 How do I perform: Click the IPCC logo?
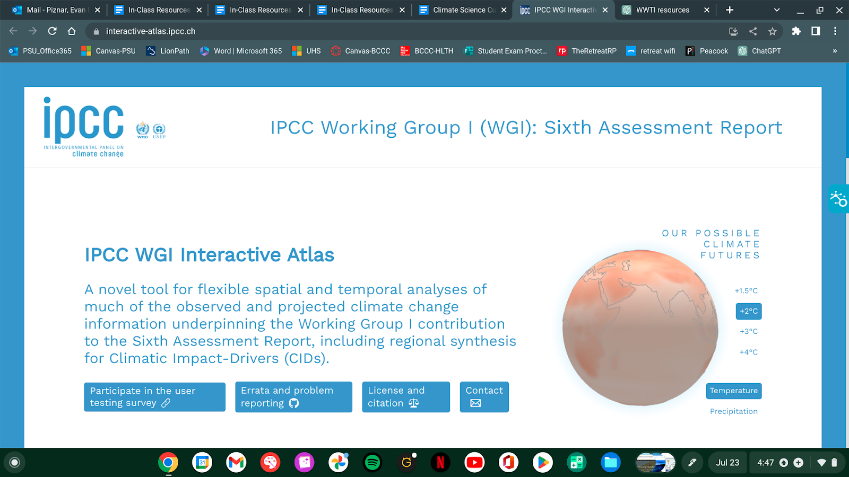(84, 127)
